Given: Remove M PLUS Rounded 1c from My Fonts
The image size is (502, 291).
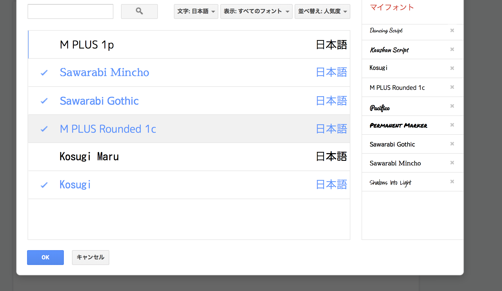Looking at the screenshot, I should pos(452,87).
